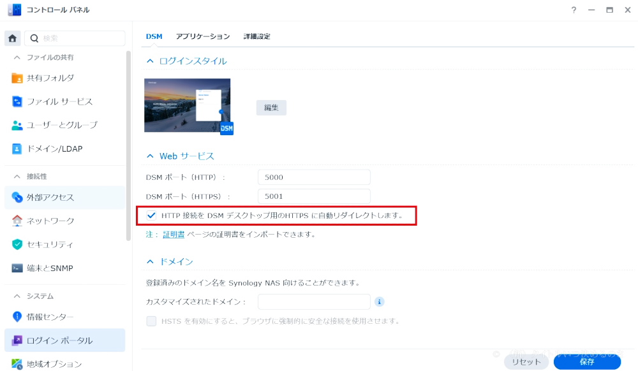Toggle the HSTS enable checkbox
Screen dimensions: 638x371
[x=151, y=321]
